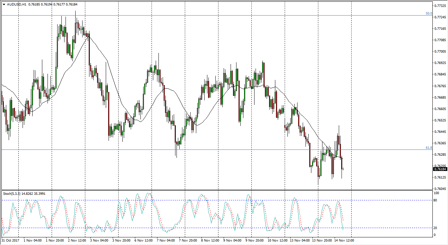The width and height of the screenshot is (448, 245).
Task: Select the 50.0 Fibonacci level label
Action: (429, 13)
